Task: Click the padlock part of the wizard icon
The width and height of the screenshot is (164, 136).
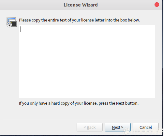Action: 9,24
